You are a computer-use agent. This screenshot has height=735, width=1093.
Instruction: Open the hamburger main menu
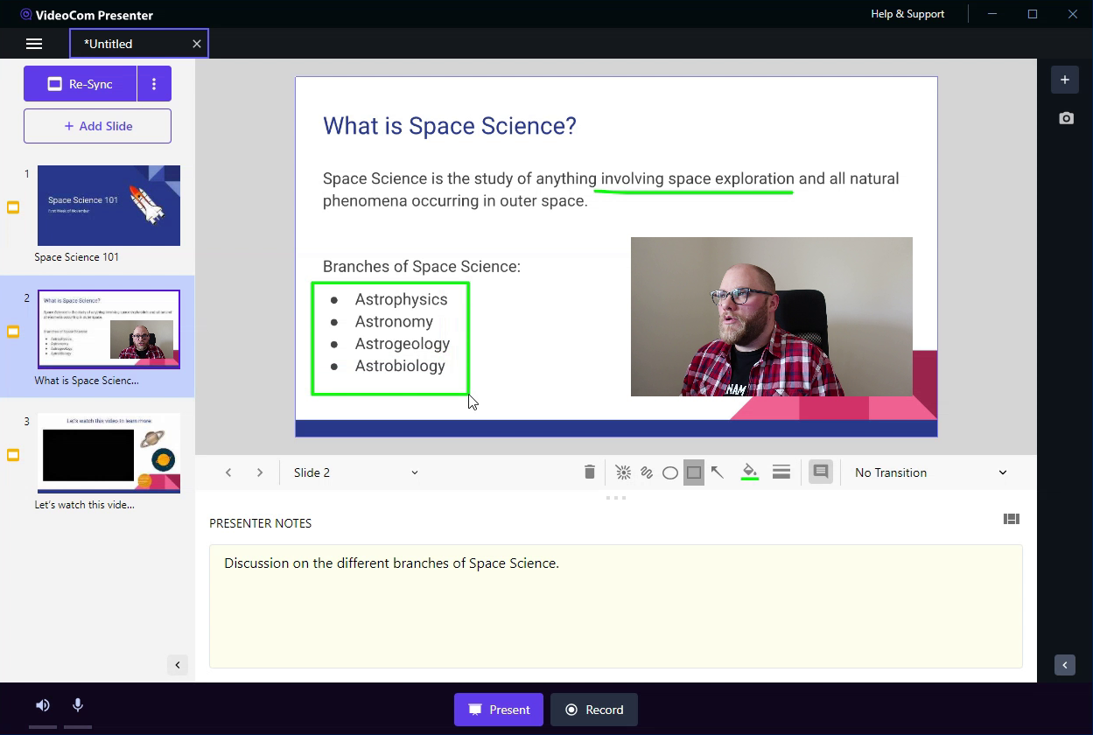coord(34,44)
